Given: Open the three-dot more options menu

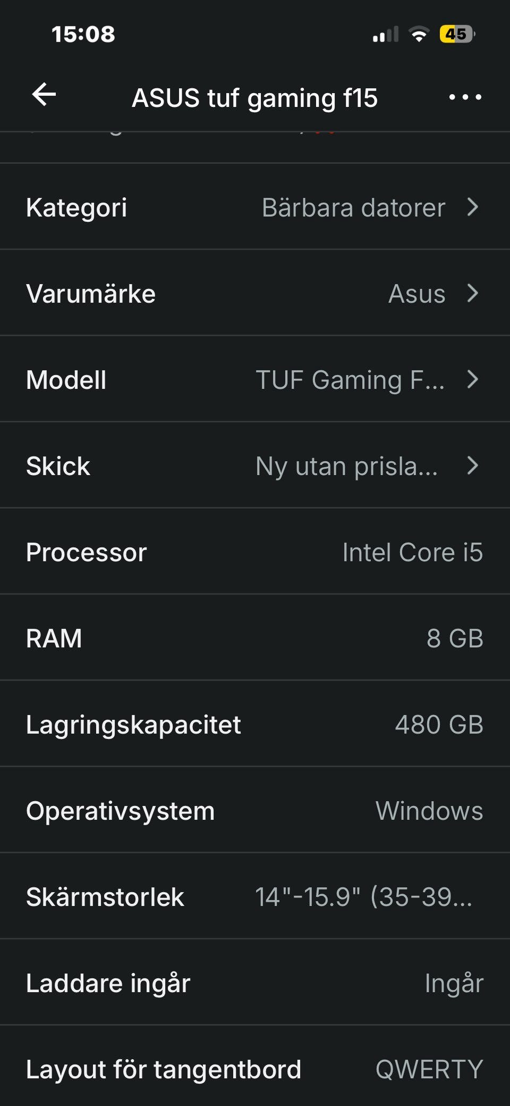Looking at the screenshot, I should pyautogui.click(x=465, y=97).
